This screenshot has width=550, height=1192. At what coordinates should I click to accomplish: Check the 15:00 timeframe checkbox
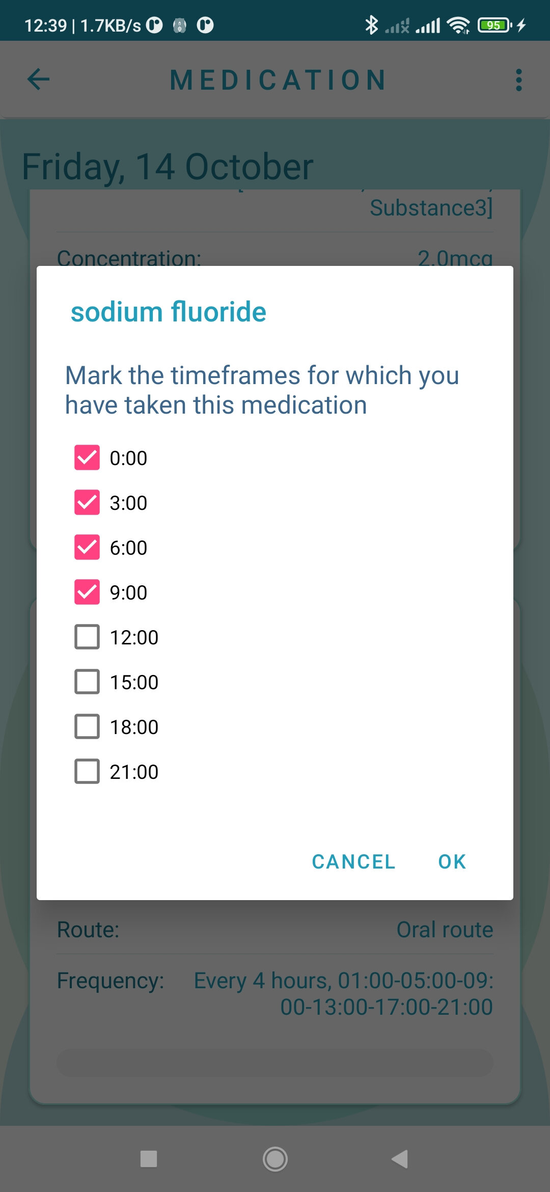[87, 682]
